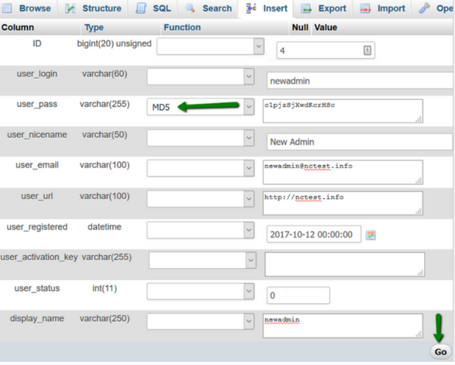This screenshot has width=455, height=365.
Task: Click the user_status value field
Action: click(298, 296)
